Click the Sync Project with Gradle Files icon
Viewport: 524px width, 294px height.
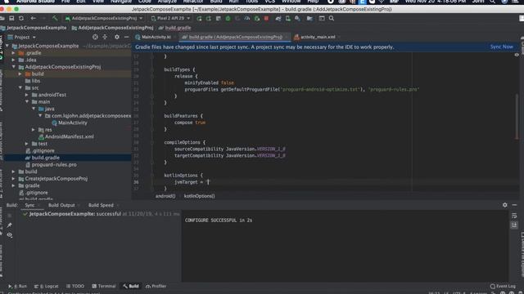(278, 18)
